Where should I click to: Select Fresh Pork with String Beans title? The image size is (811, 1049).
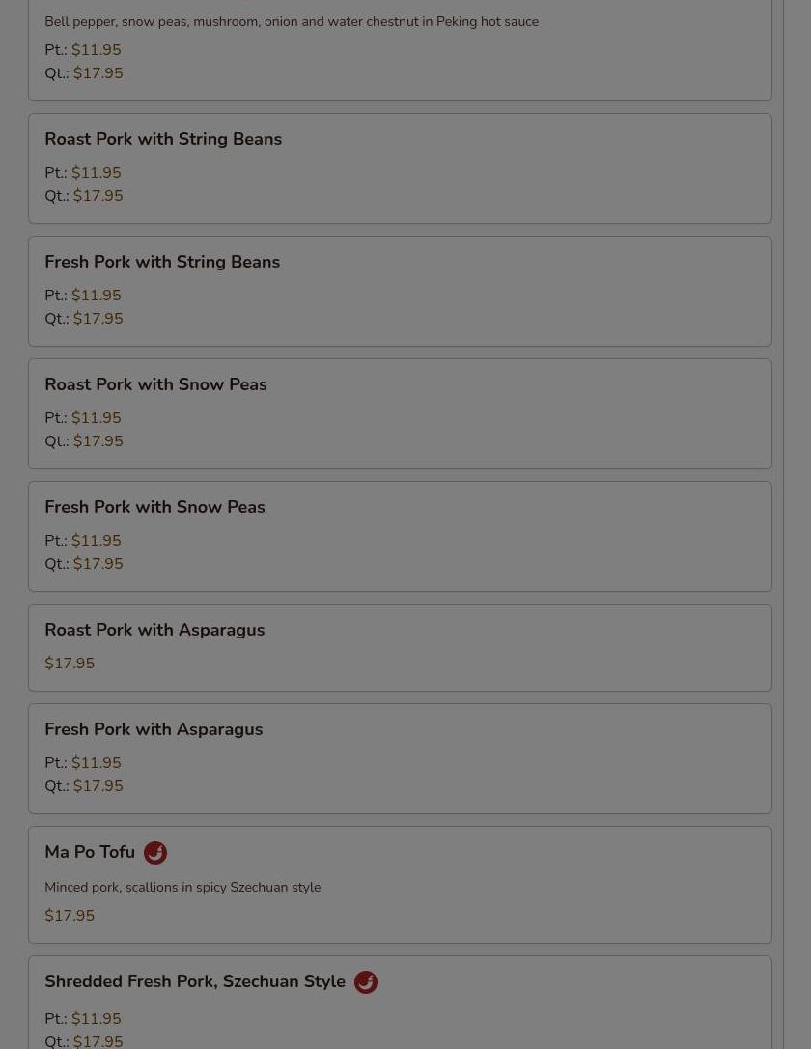[162, 262]
